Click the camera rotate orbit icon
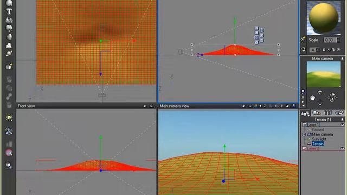The height and width of the screenshot is (195, 347). pos(332,97)
